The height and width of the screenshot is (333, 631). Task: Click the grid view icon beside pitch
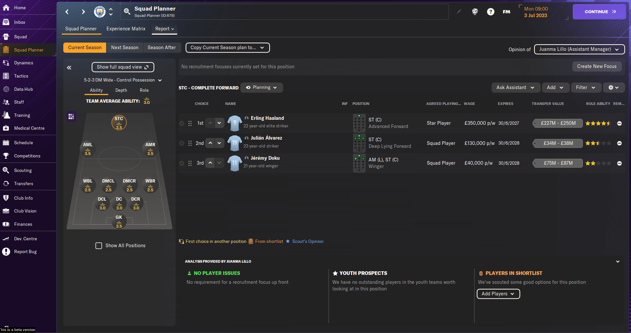[x=71, y=117]
